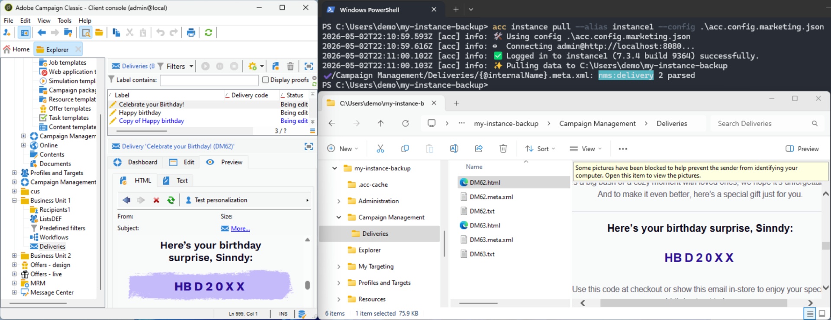Toggle the Display proofs checkbox
Viewport: 831px width, 320px height.
[x=266, y=80]
